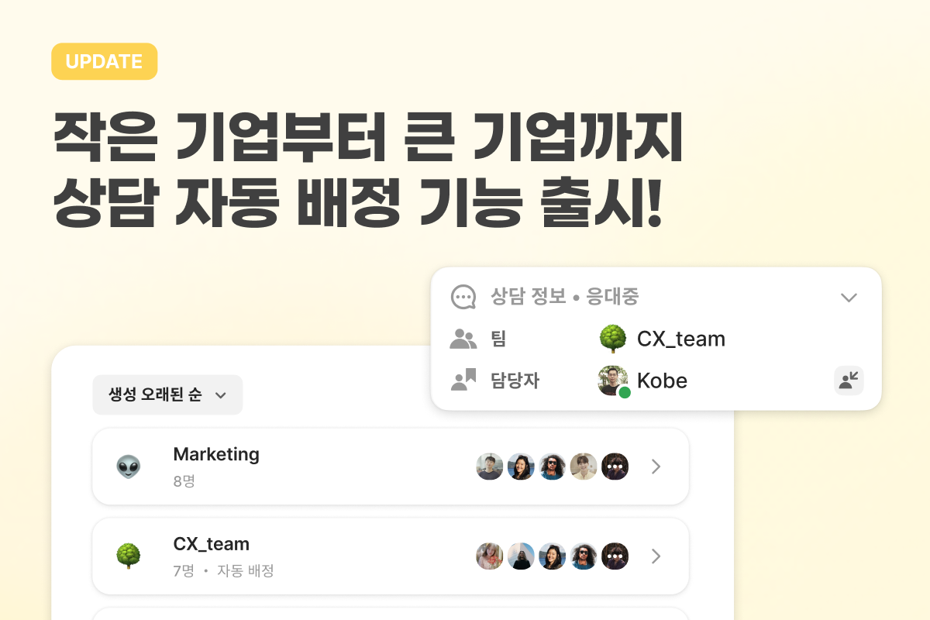Screen dimensions: 930x620
Task: Open the CX_team list item
Action: 391,556
